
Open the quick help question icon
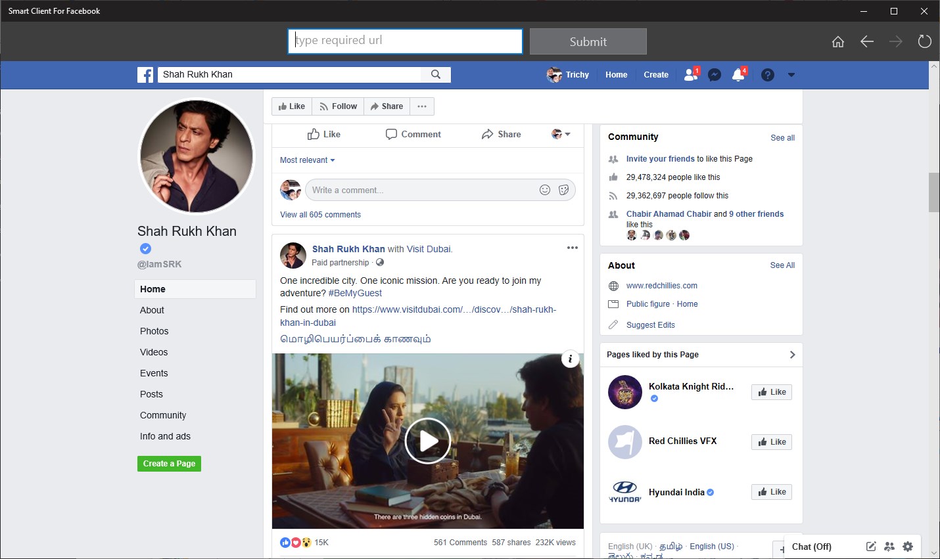coord(768,75)
